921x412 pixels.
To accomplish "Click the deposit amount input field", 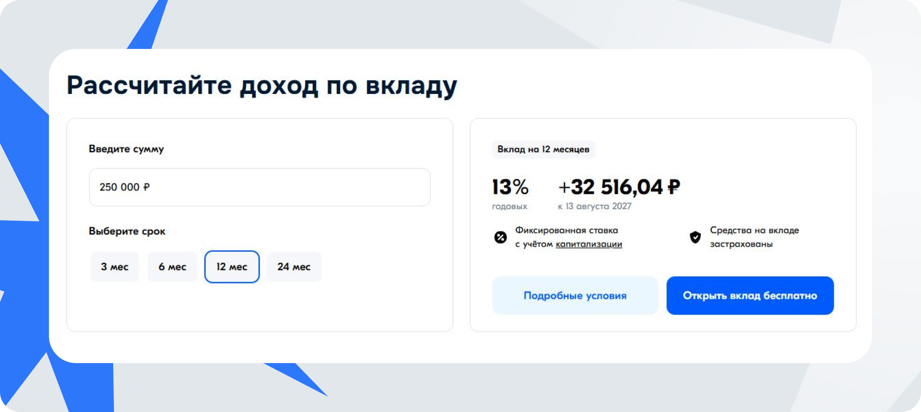I will click(x=260, y=187).
